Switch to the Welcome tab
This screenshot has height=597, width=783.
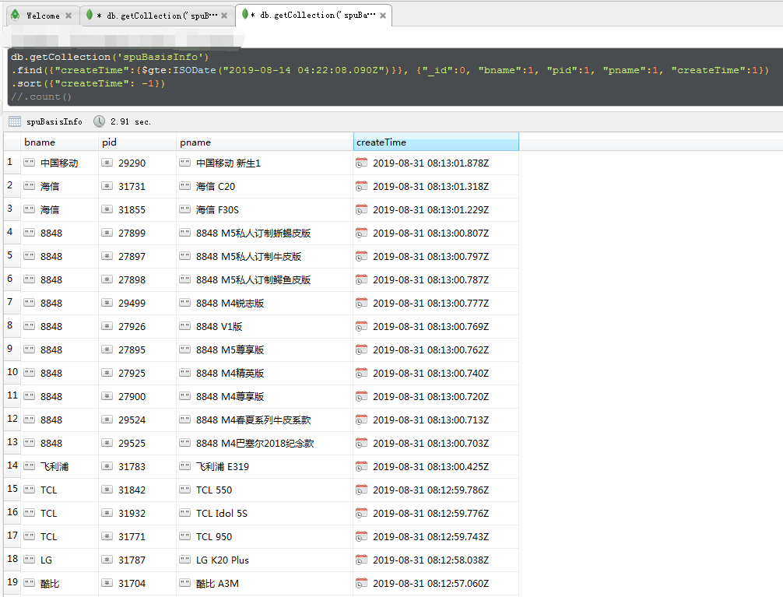tap(43, 16)
